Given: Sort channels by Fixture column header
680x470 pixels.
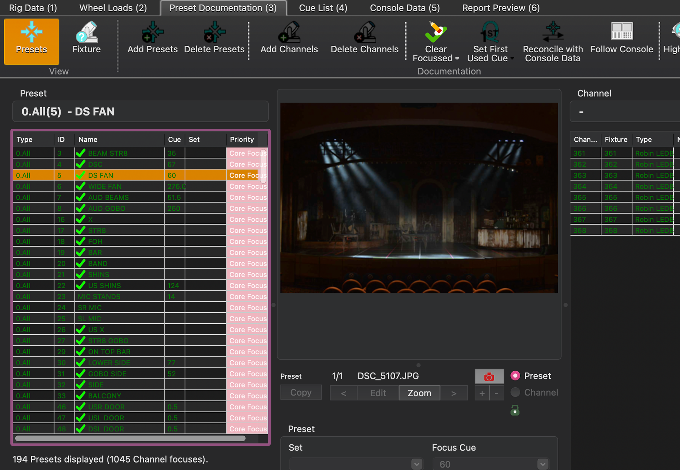Looking at the screenshot, I should 616,140.
